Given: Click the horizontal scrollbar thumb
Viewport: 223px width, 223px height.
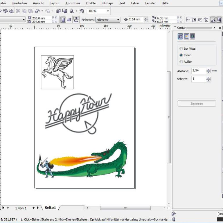Looking at the screenshot, I should (125, 208).
